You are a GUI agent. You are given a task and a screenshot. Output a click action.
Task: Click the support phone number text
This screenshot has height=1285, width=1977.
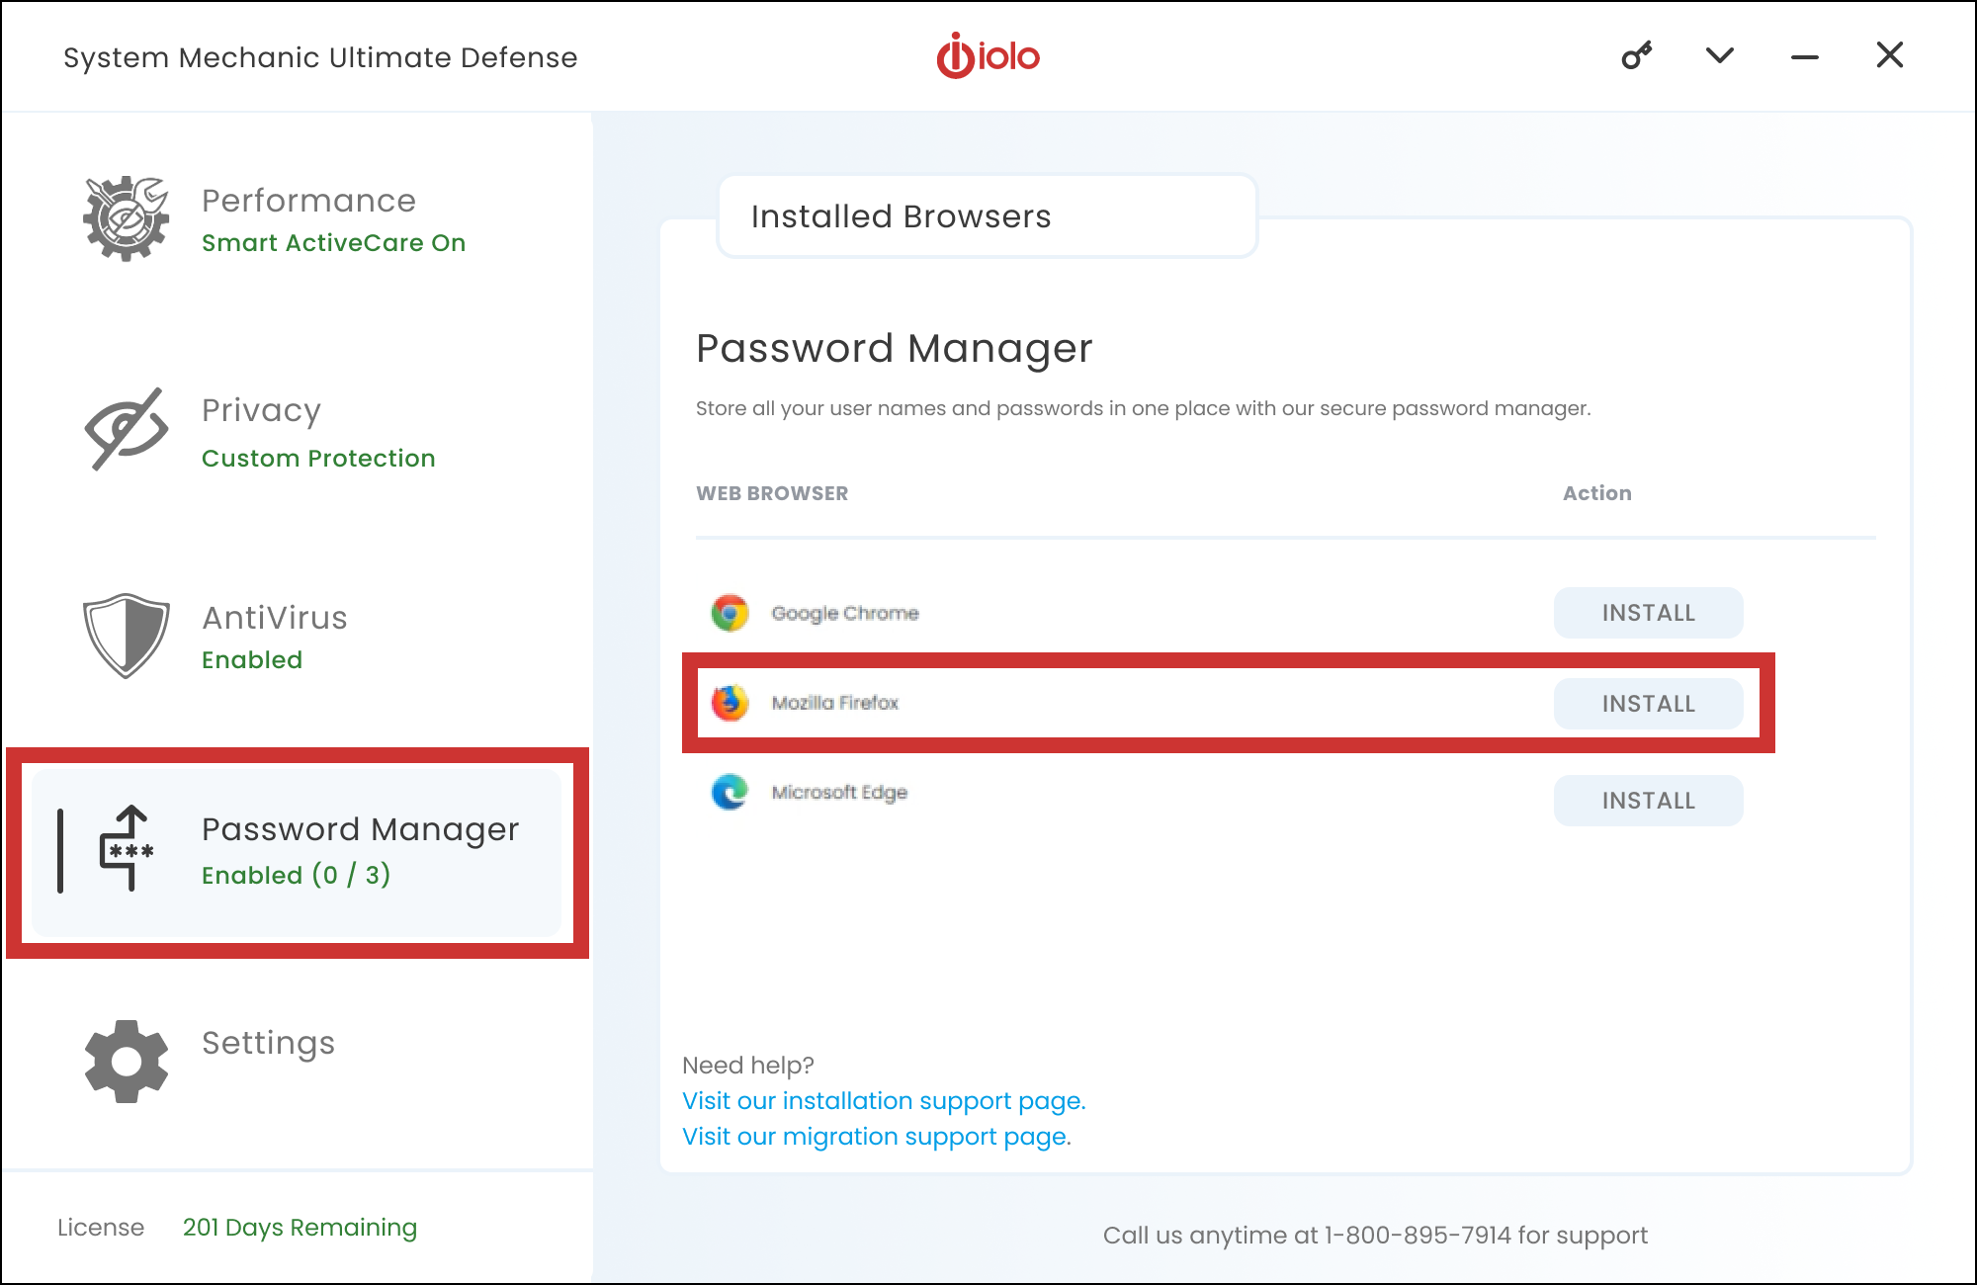point(1375,1236)
